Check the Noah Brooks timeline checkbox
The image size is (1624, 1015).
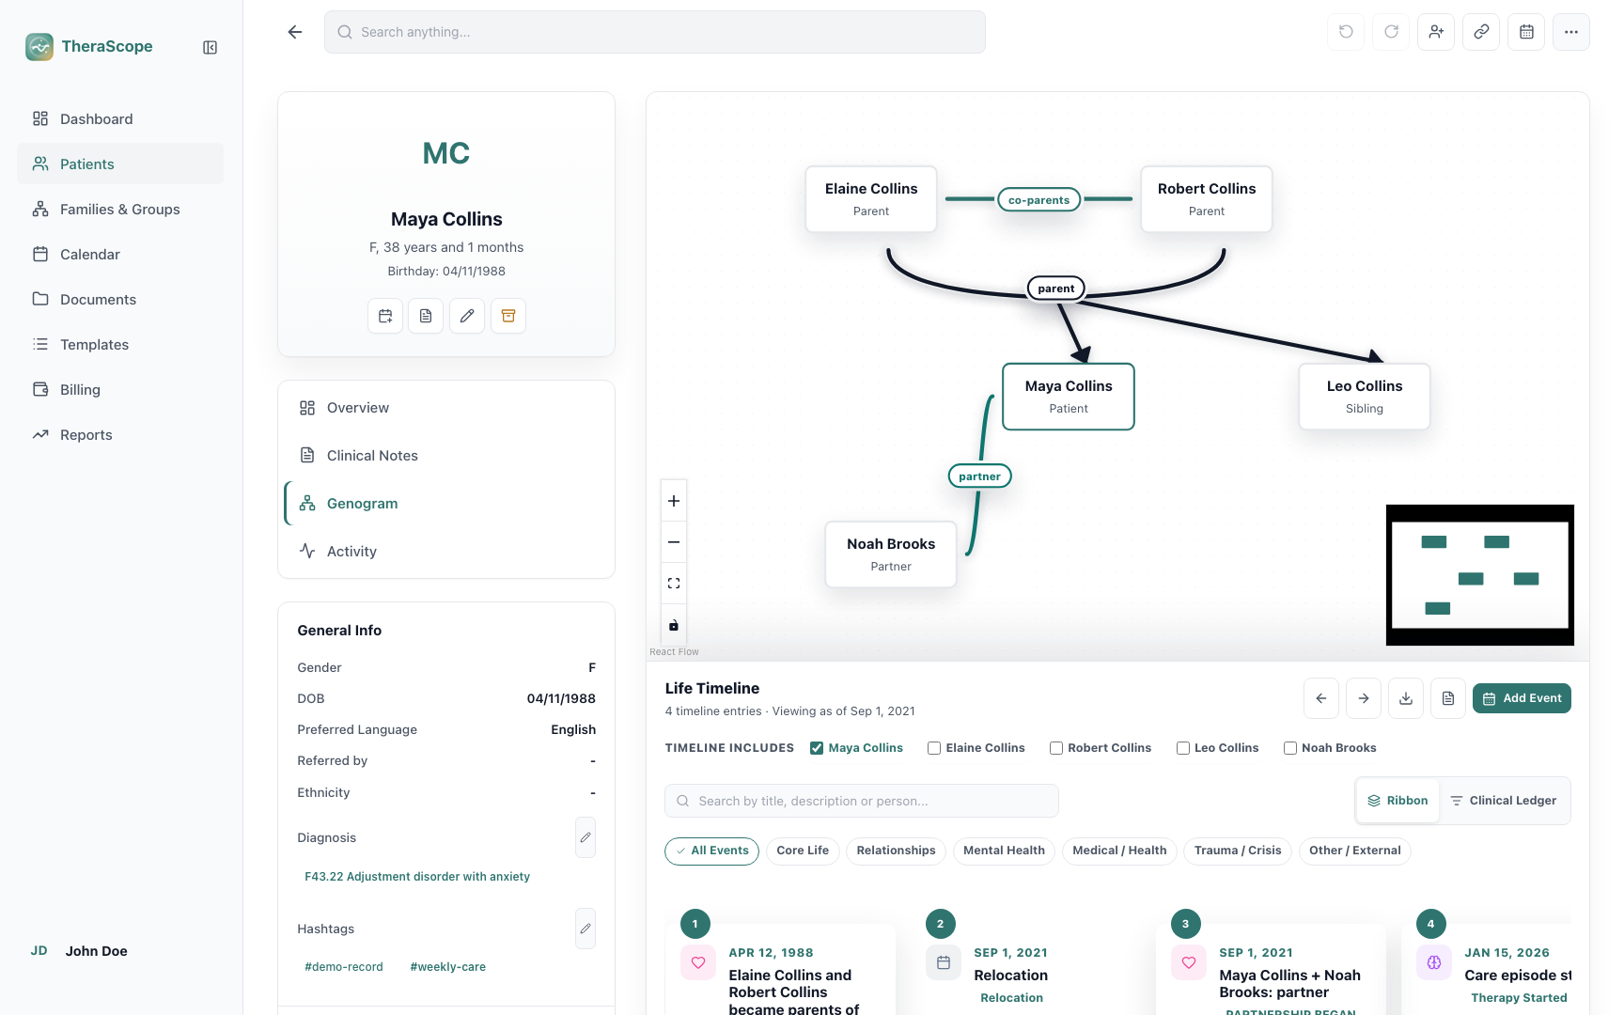pos(1290,748)
